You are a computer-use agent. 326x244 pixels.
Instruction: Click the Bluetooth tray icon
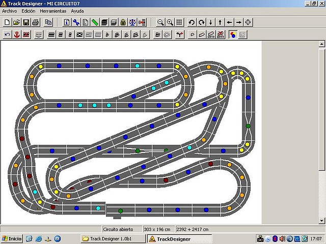[x=275, y=238]
